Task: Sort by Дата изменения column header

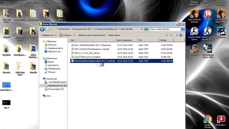Action: 127,40
